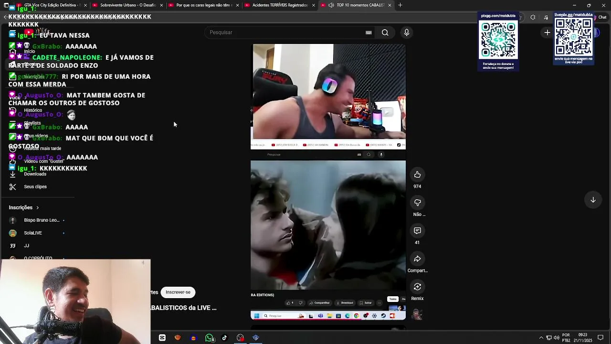Click the webcam overlay of the laughing man

coord(75,302)
